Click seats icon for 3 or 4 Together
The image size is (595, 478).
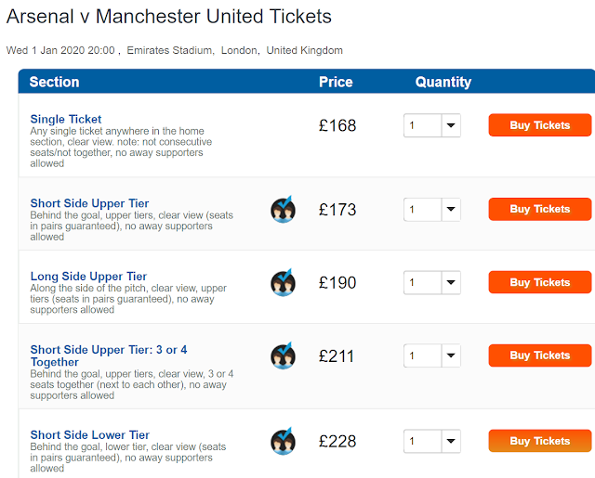284,356
